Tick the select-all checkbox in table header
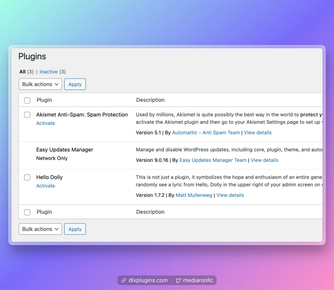 [27, 100]
